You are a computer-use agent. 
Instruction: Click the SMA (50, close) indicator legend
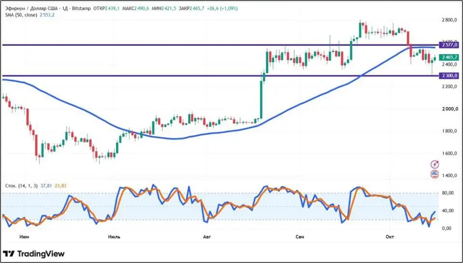(x=21, y=14)
